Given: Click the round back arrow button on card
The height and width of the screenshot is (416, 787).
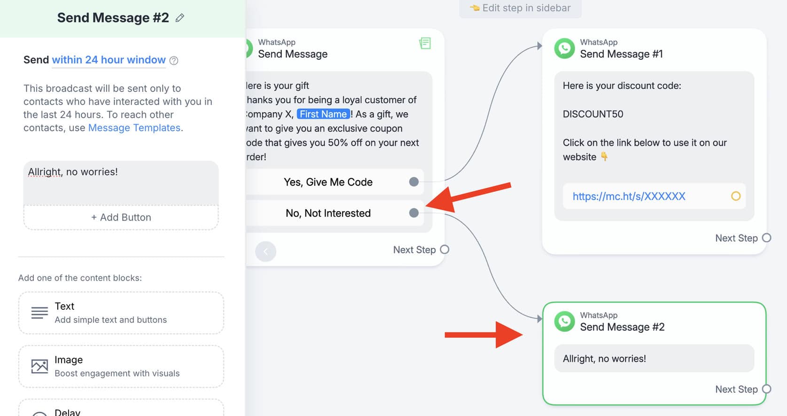Looking at the screenshot, I should (265, 251).
